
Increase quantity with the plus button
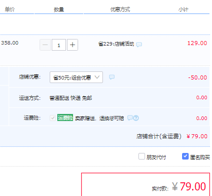[x=73, y=45]
